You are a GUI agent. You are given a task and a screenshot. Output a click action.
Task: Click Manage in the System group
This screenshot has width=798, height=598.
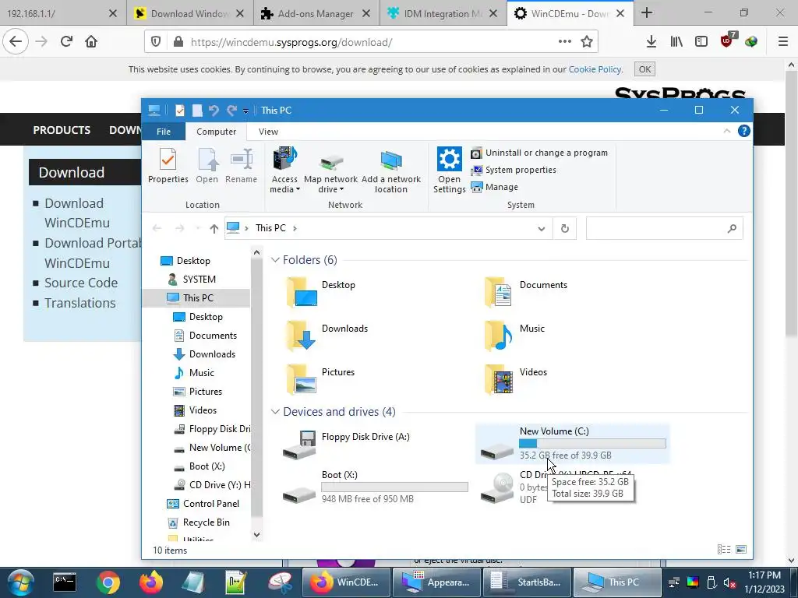pyautogui.click(x=495, y=187)
